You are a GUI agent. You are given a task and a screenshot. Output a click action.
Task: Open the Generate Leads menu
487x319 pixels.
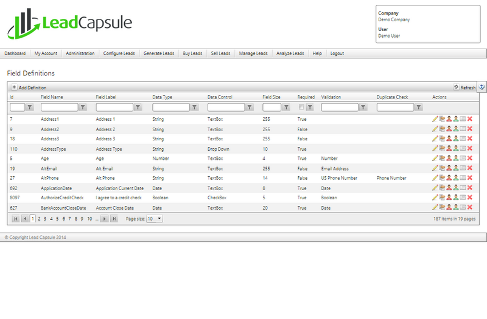[x=159, y=53]
